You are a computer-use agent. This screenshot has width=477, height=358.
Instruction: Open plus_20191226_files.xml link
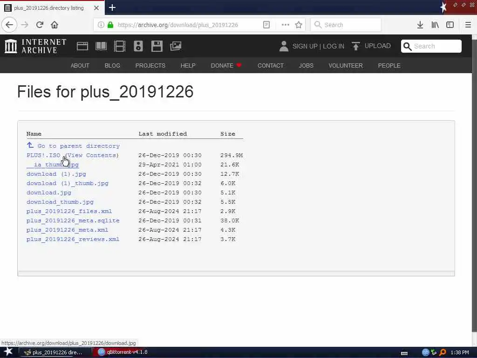tap(69, 211)
